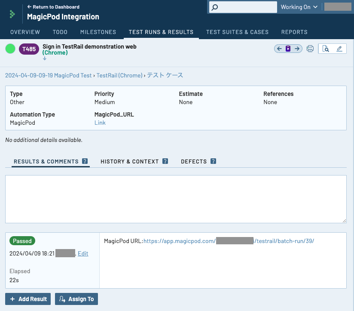Click the MagicPod Integration project title
Image resolution: width=354 pixels, height=311 pixels.
(63, 17)
